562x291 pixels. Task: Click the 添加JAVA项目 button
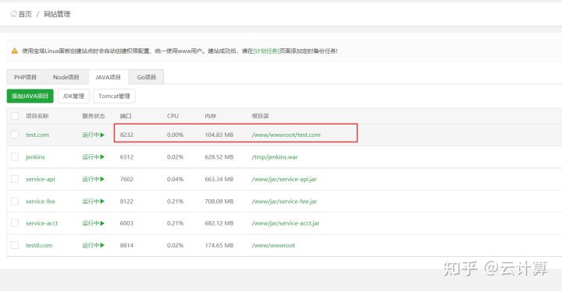coord(30,96)
